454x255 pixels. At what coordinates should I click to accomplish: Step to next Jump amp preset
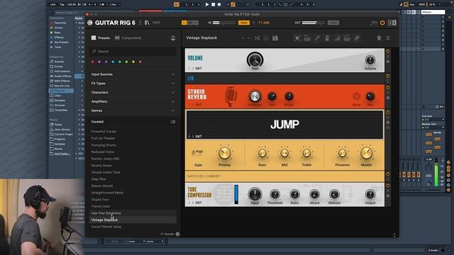[193, 137]
